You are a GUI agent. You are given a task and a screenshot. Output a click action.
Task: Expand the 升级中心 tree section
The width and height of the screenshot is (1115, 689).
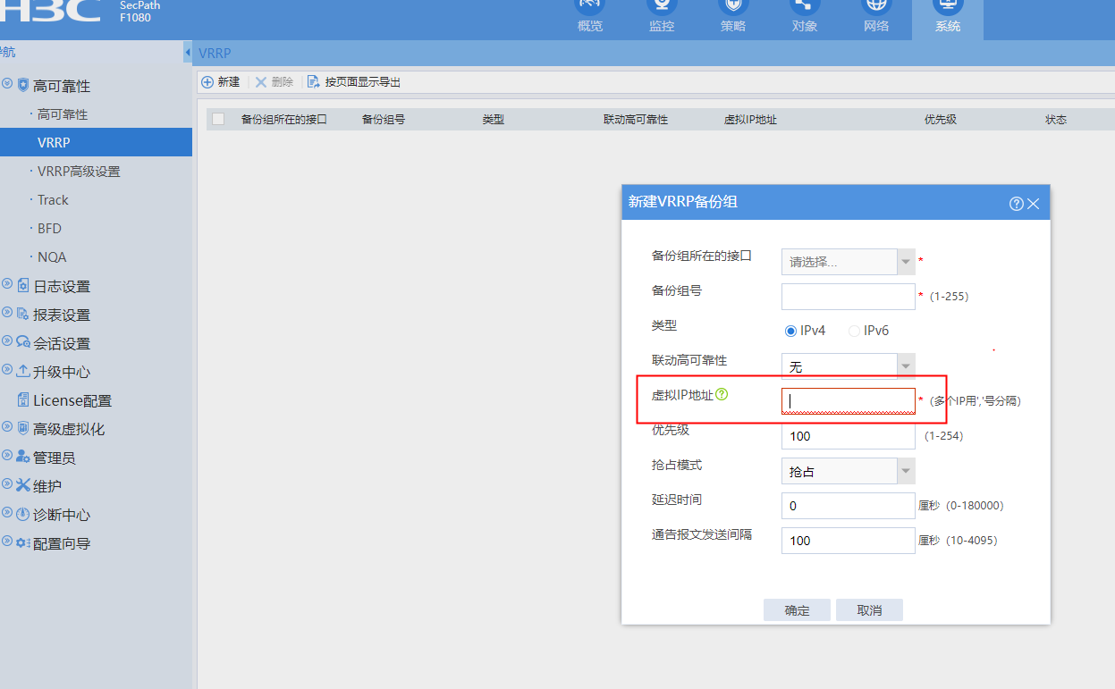(x=7, y=370)
